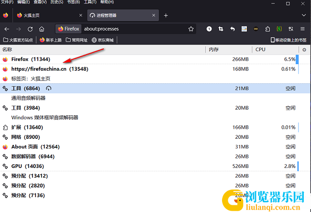This screenshot has height=212, width=311.
Task: Close the 火狐主页 tab
Action: [x=81, y=15]
